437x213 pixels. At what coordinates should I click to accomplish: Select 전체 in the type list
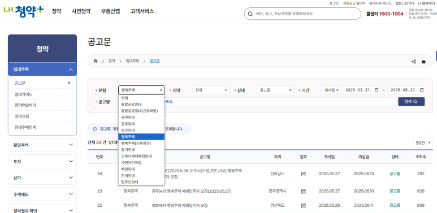[141, 98]
